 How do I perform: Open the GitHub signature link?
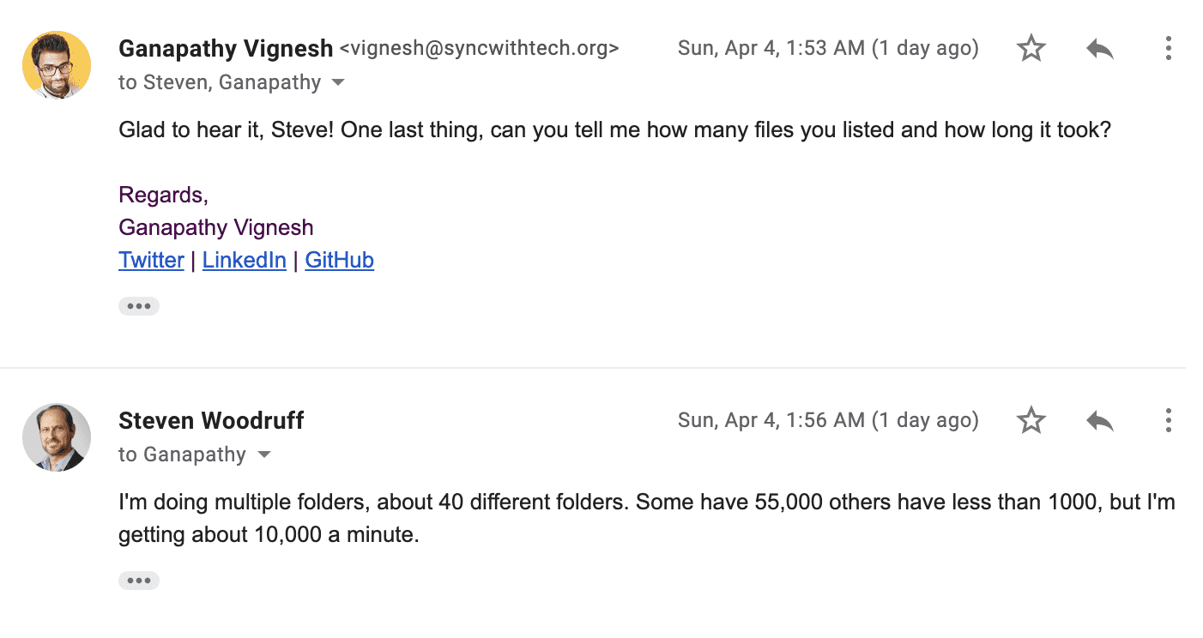[340, 260]
